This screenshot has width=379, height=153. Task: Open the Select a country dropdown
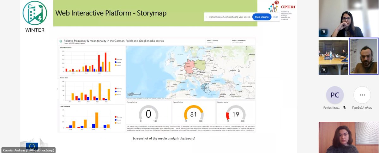tap(218, 41)
